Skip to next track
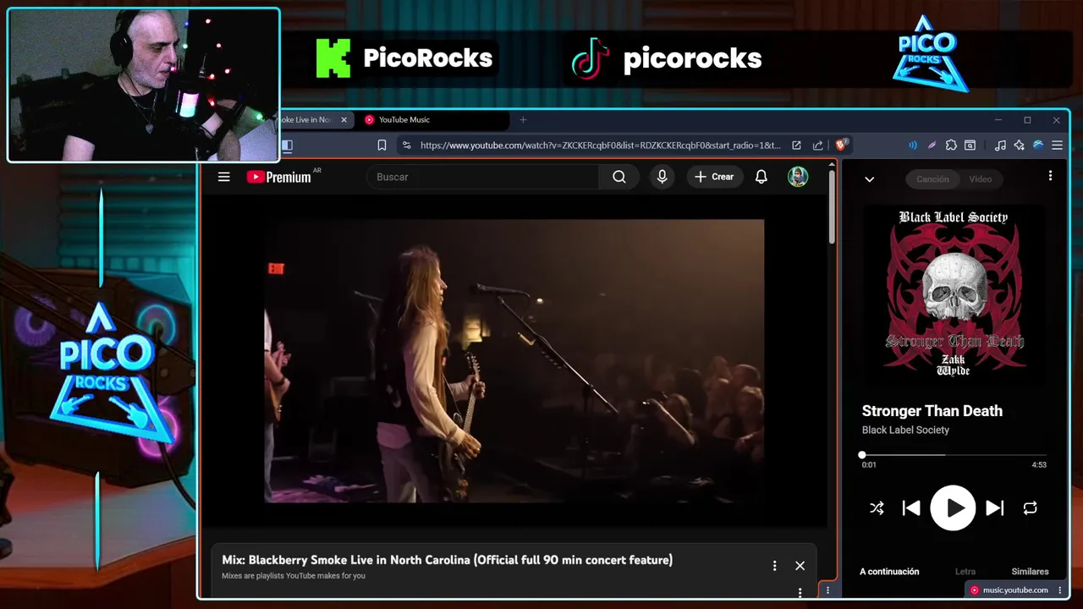Image resolution: width=1083 pixels, height=609 pixels. tap(995, 508)
